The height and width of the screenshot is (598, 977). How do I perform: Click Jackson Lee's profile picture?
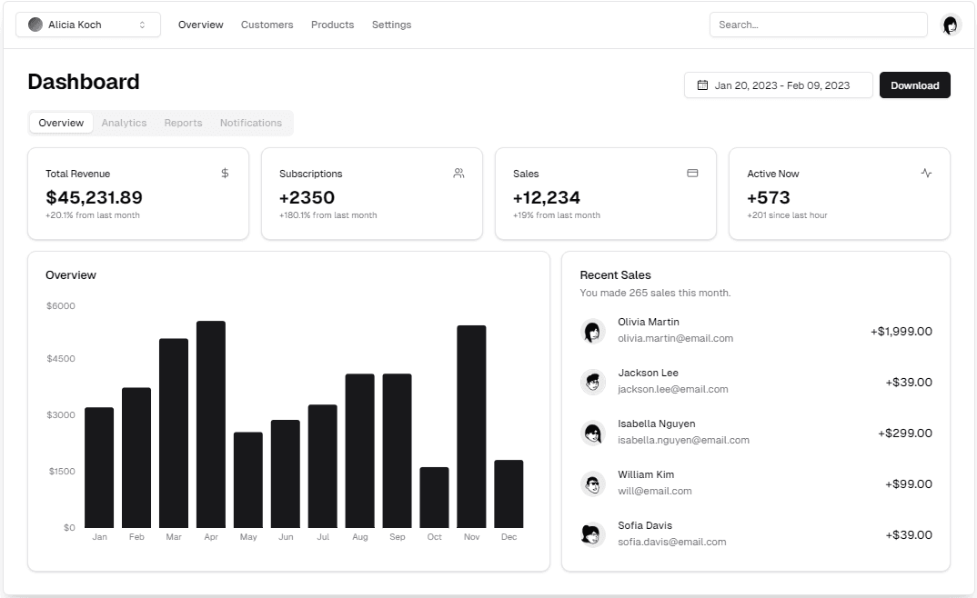593,382
